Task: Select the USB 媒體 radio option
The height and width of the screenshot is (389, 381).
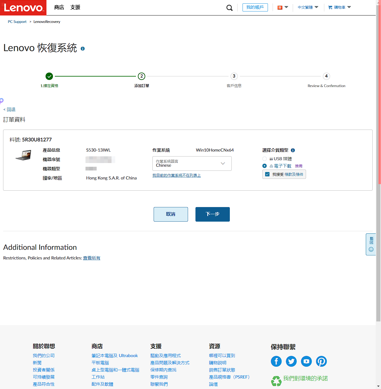Action: coord(265,159)
